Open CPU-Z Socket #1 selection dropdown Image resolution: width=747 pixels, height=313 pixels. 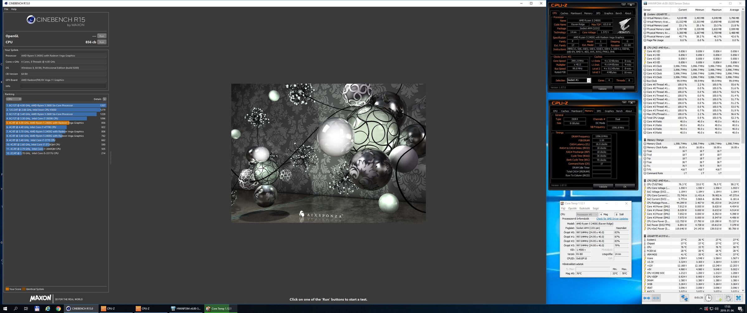click(579, 80)
